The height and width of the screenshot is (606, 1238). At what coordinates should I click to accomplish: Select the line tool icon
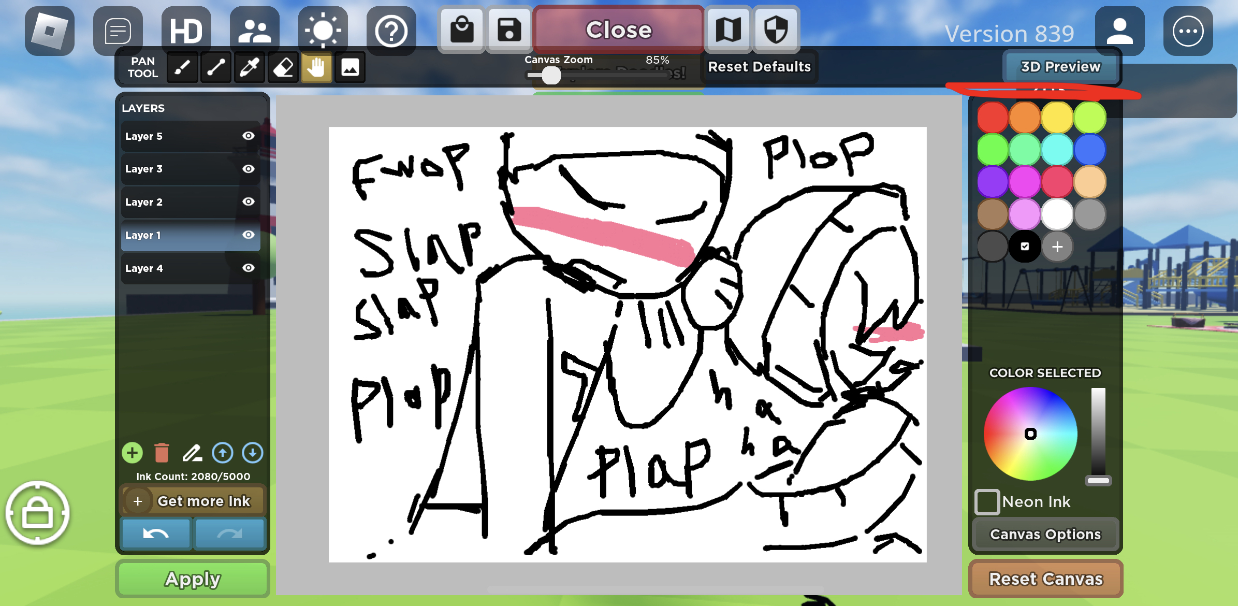(216, 67)
